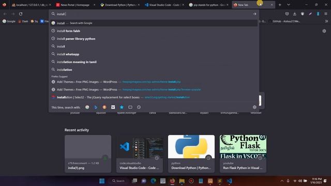This screenshot has height=186, width=331.
Task: Open Visual Studio Code recent card
Action: (140, 154)
